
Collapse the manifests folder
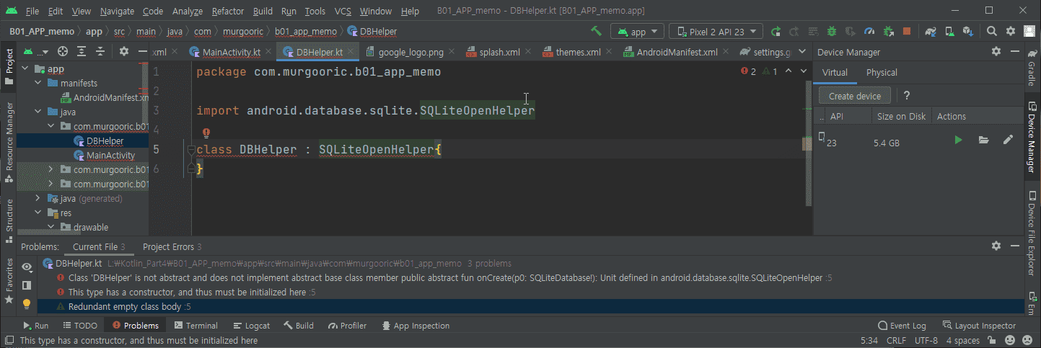[x=39, y=83]
